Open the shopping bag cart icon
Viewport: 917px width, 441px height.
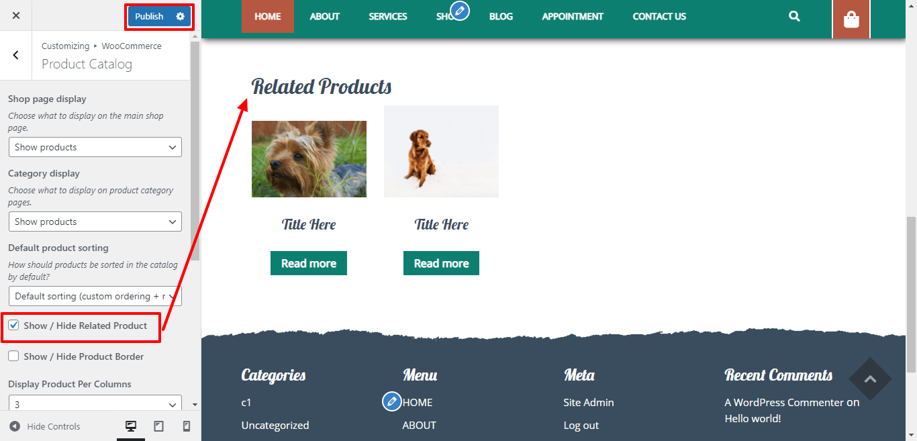tap(851, 19)
